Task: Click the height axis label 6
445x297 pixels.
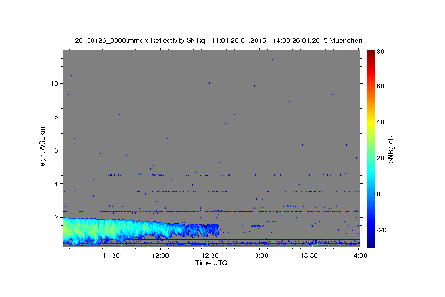Action: pyautogui.click(x=56, y=150)
